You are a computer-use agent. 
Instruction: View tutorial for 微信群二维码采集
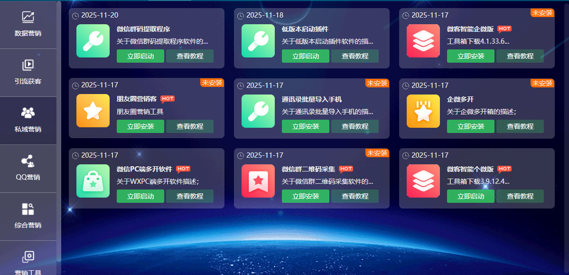pyautogui.click(x=354, y=196)
